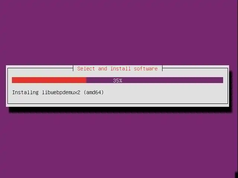238x178 pixels.
Task: Click the word "software" in the title
Action: pos(146,69)
